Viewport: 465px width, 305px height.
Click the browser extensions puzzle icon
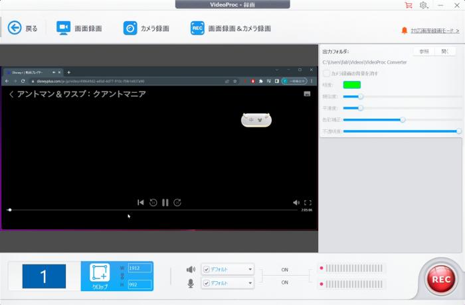tap(260, 81)
